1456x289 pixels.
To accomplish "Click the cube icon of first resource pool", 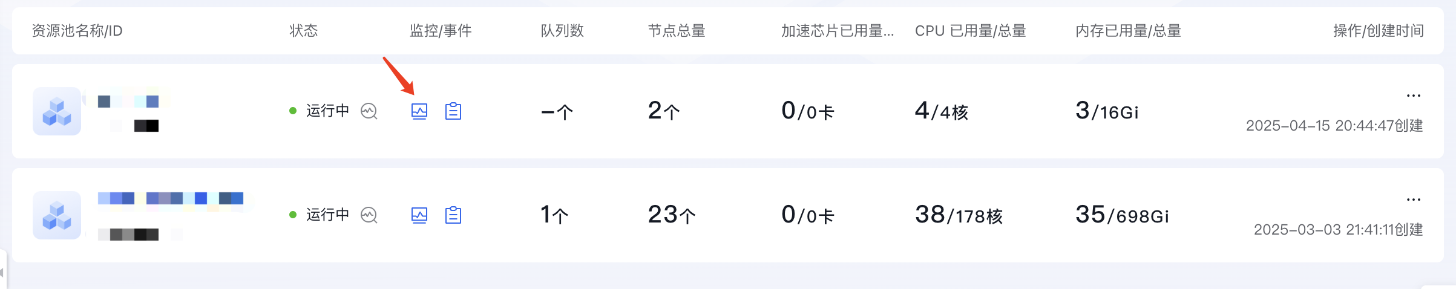I will tap(57, 111).
